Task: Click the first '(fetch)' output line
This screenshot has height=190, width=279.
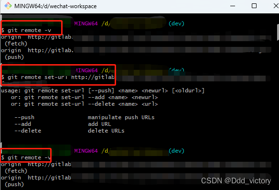Action: click(x=16, y=44)
